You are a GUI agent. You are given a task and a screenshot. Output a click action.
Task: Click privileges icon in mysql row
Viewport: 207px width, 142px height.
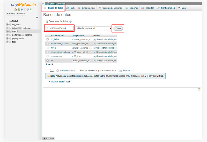(x=94, y=48)
